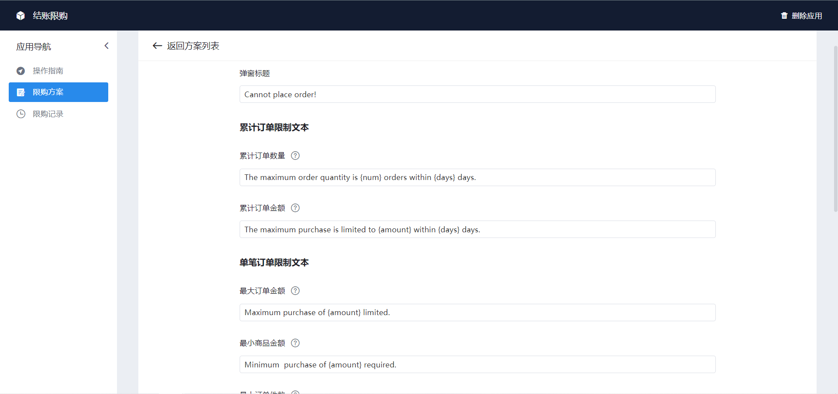Click 返回方案列表 to go back

coord(193,46)
